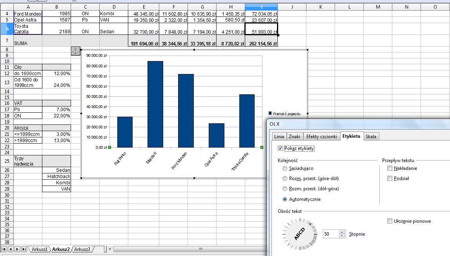Select the Etykieta tab

pyautogui.click(x=351, y=136)
